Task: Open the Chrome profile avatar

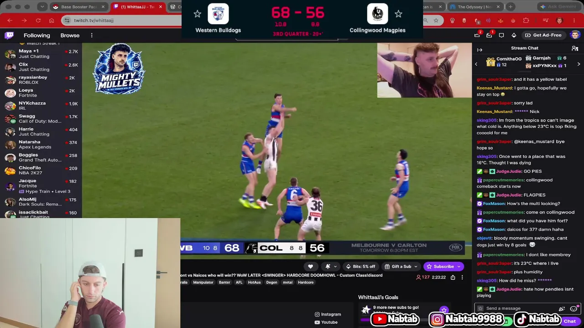Action: coord(560,20)
